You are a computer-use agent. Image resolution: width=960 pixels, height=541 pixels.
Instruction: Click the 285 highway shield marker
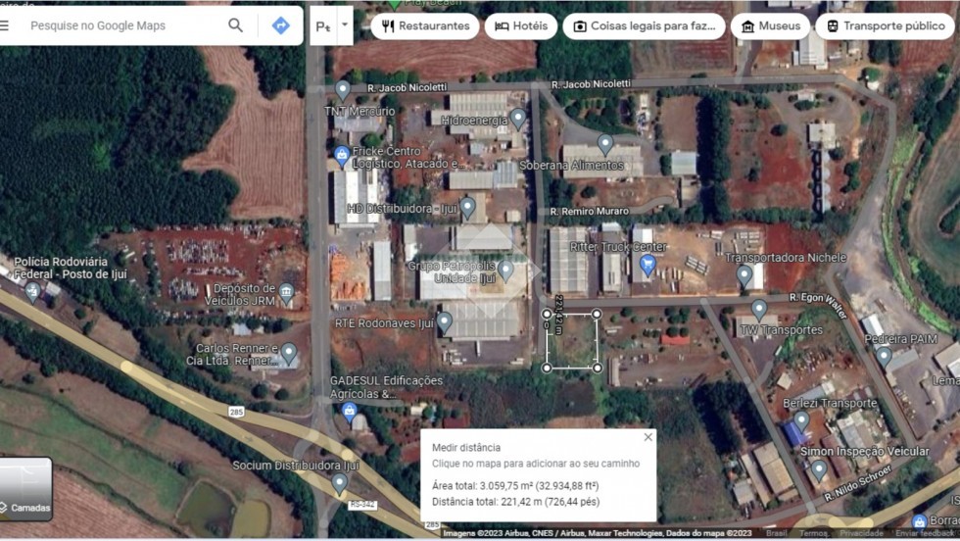click(x=236, y=412)
